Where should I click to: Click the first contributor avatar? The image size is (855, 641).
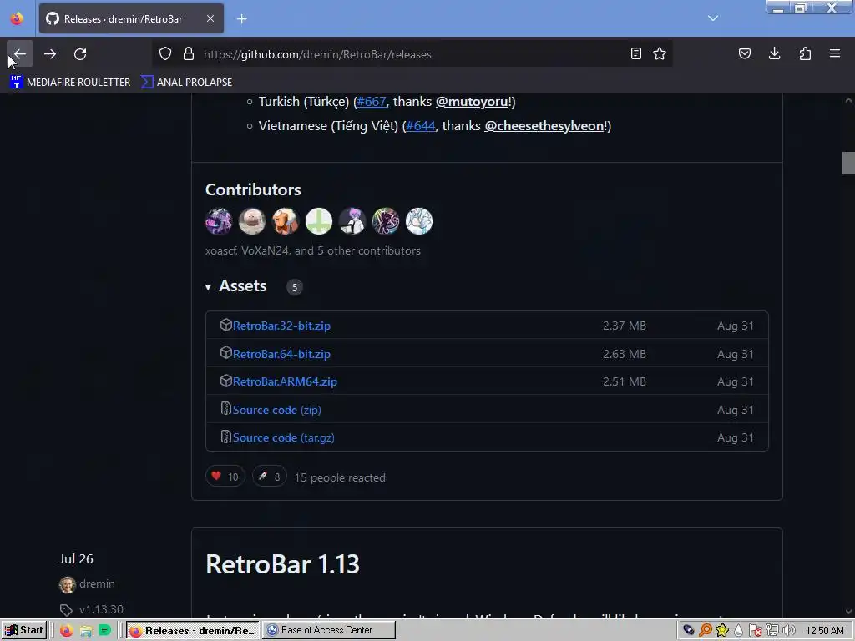[219, 221]
